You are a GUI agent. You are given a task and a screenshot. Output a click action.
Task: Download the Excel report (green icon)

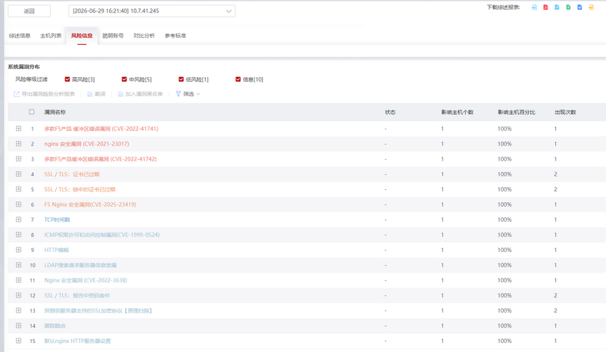[x=568, y=8]
